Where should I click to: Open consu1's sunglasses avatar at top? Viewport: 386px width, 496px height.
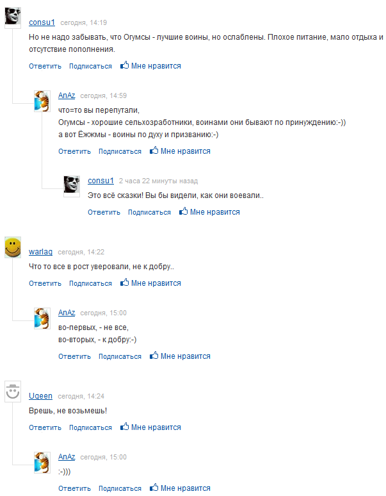point(13,18)
